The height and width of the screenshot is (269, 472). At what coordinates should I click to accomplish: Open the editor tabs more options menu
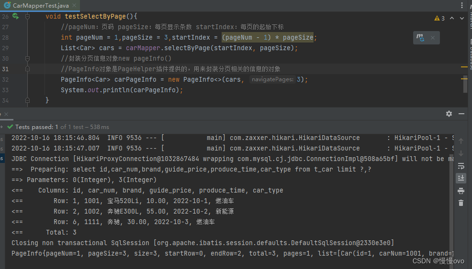pyautogui.click(x=462, y=5)
